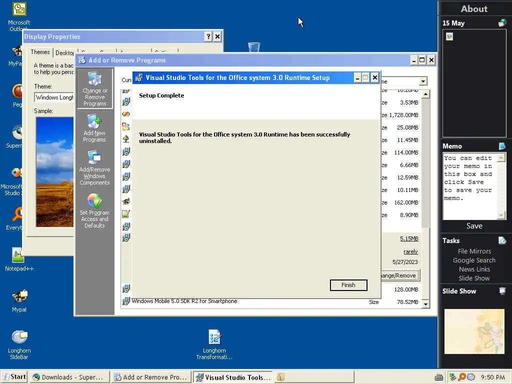This screenshot has height=384, width=512.
Task: Open Change or Remove Programs section
Action: (x=94, y=88)
